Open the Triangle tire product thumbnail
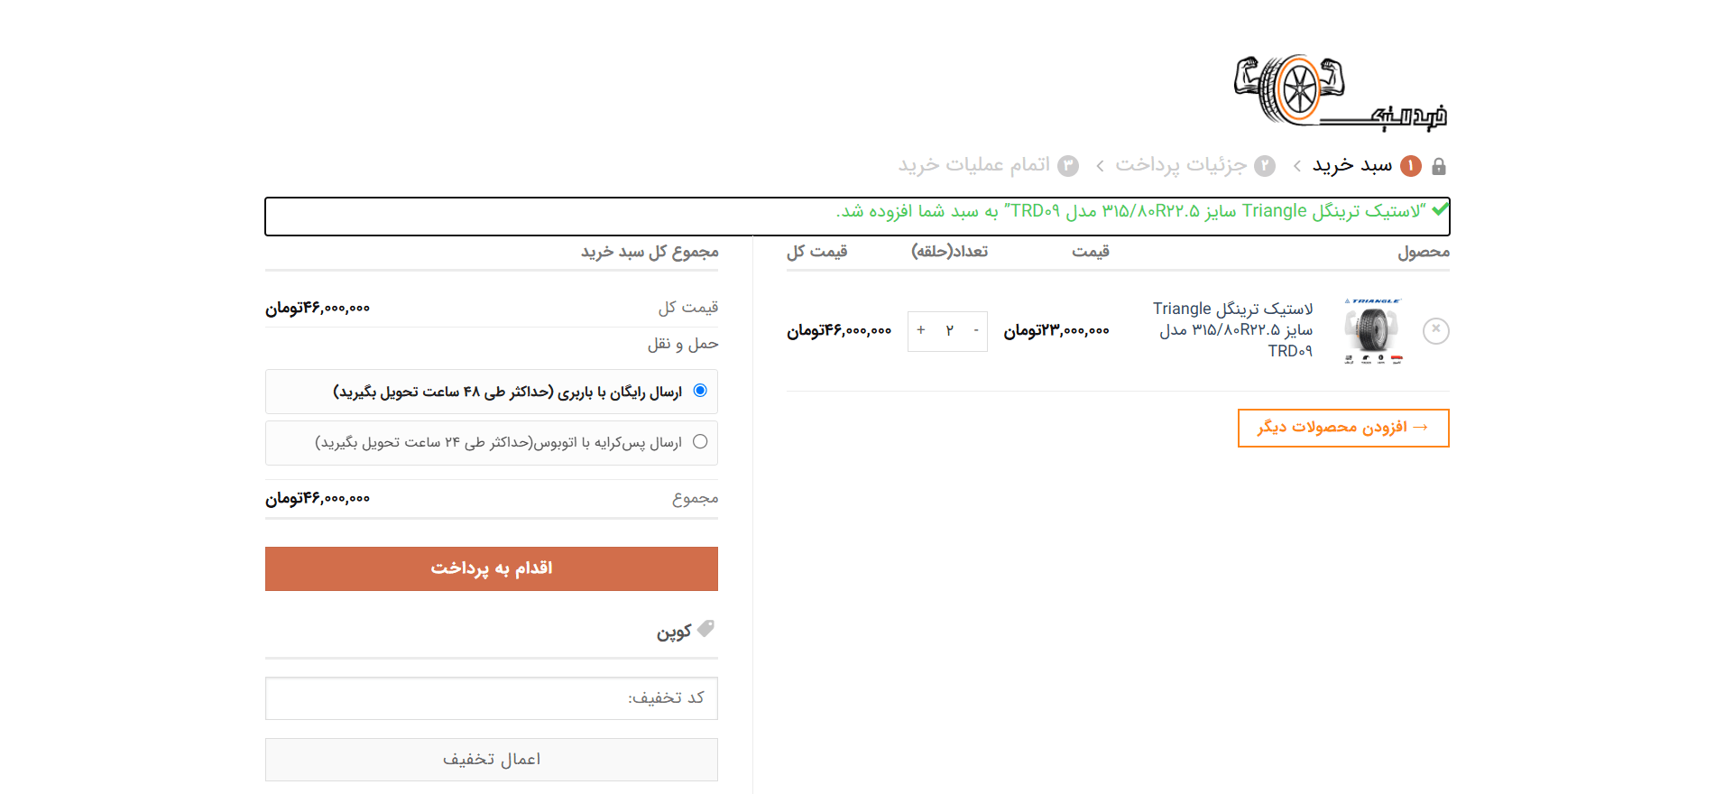Viewport: 1715px width, 794px height. click(x=1372, y=330)
